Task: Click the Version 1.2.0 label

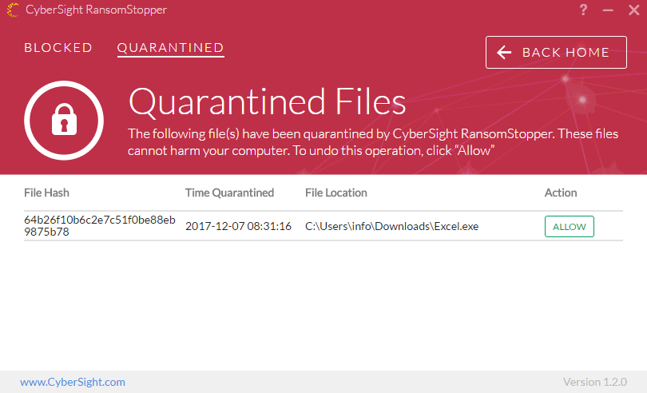Action: [x=594, y=382]
